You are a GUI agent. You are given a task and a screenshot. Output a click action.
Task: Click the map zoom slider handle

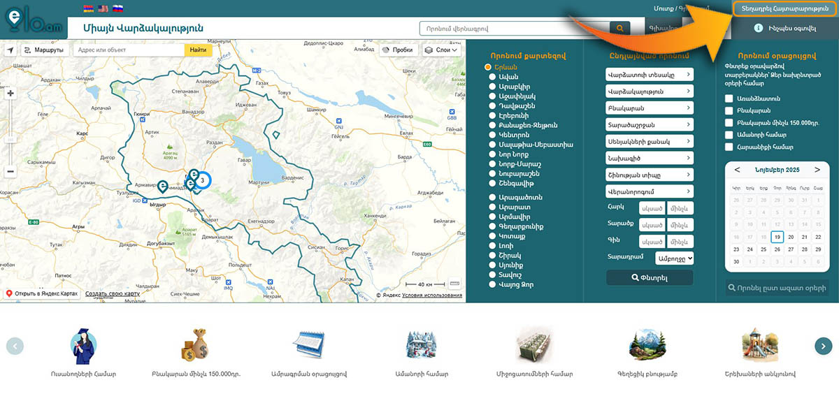point(10,139)
